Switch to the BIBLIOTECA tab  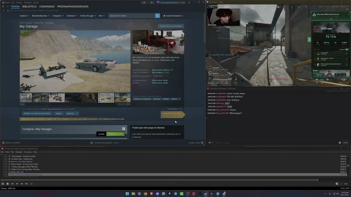(29, 7)
